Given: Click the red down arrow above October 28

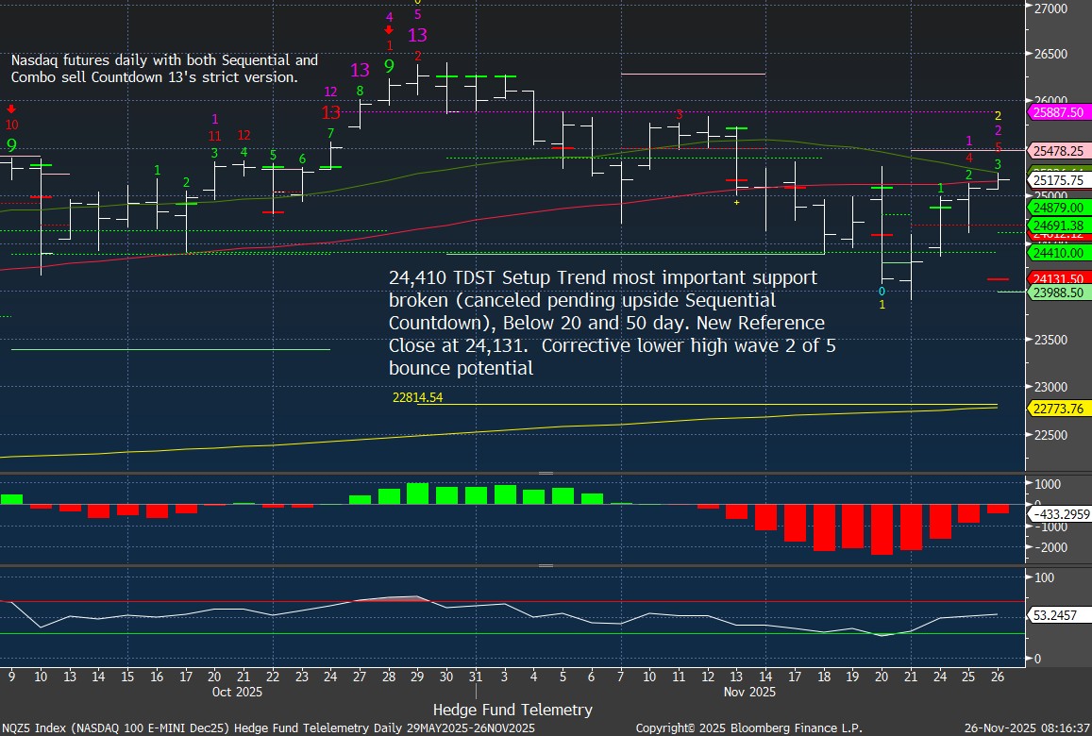Looking at the screenshot, I should pyautogui.click(x=389, y=30).
